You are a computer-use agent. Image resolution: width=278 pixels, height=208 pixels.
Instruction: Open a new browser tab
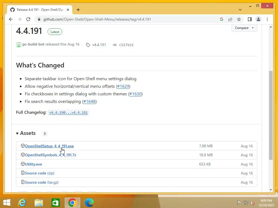(x=78, y=10)
